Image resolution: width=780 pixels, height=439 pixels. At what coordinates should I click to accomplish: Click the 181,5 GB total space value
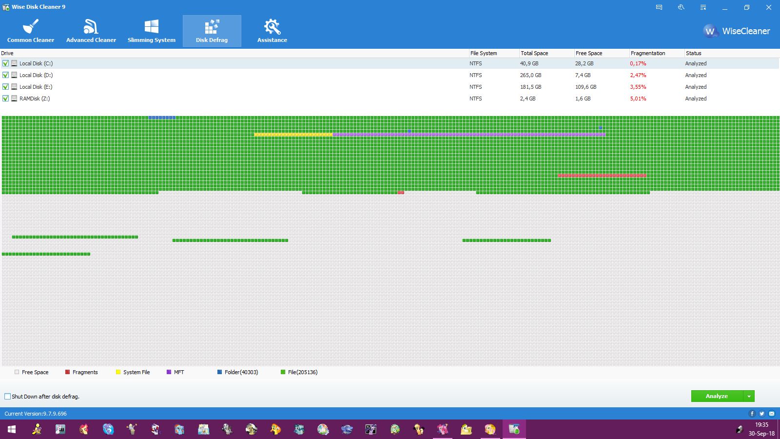(531, 87)
